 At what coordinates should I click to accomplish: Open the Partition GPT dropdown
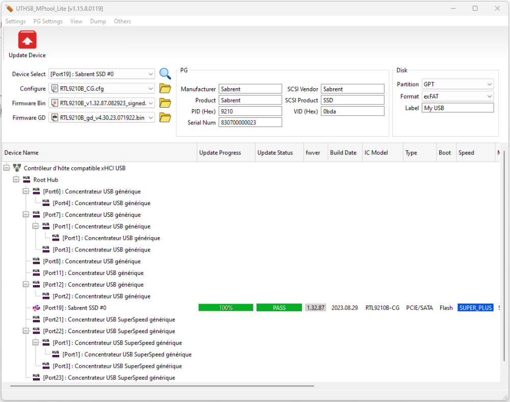489,84
